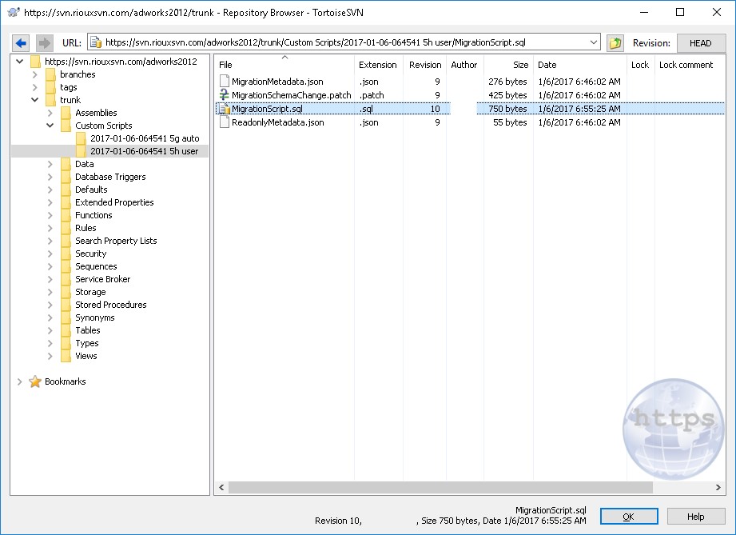Viewport: 736px width, 535px height.
Task: Click the branches folder icon
Action: tap(50, 74)
